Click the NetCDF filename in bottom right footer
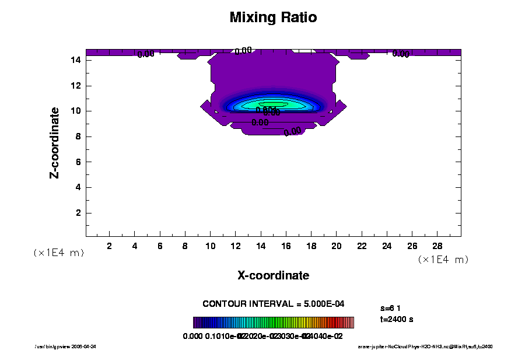 coord(425,346)
